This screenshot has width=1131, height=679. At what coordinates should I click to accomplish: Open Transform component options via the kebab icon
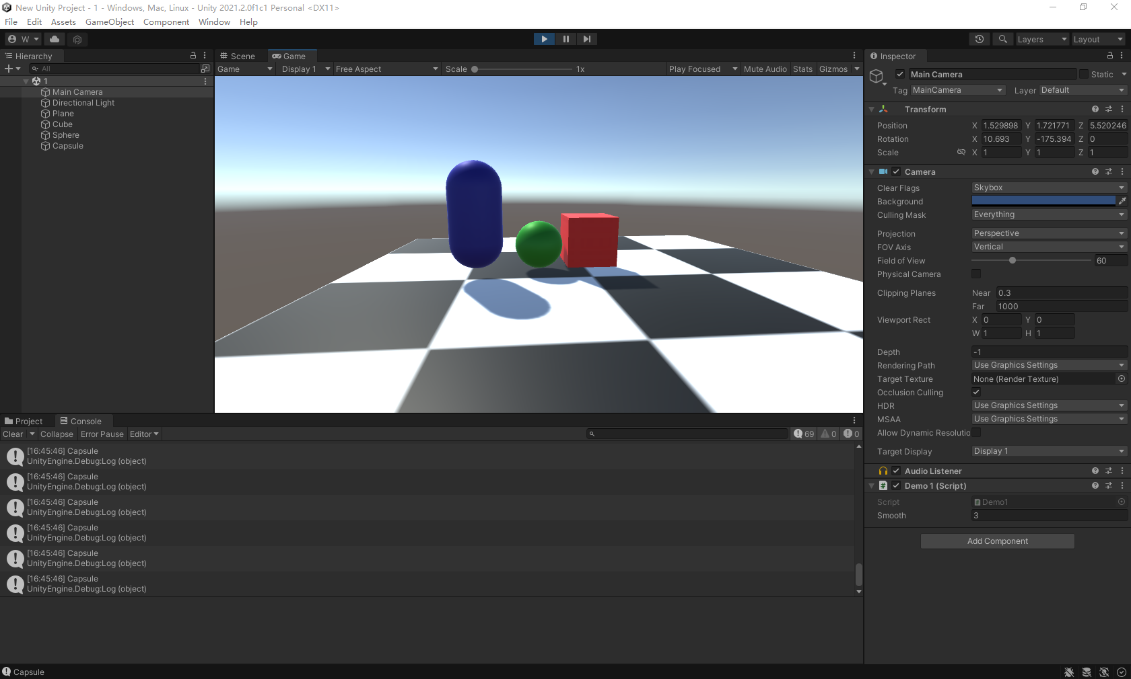click(x=1122, y=109)
